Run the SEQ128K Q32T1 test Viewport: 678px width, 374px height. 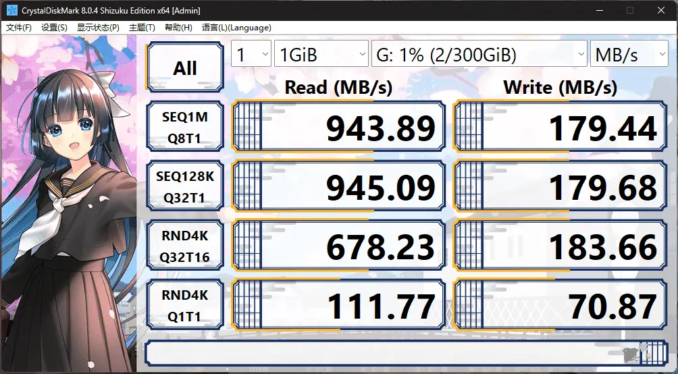pyautogui.click(x=184, y=187)
